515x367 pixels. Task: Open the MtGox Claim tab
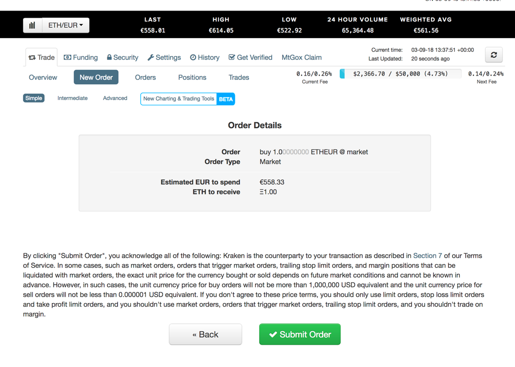(302, 58)
